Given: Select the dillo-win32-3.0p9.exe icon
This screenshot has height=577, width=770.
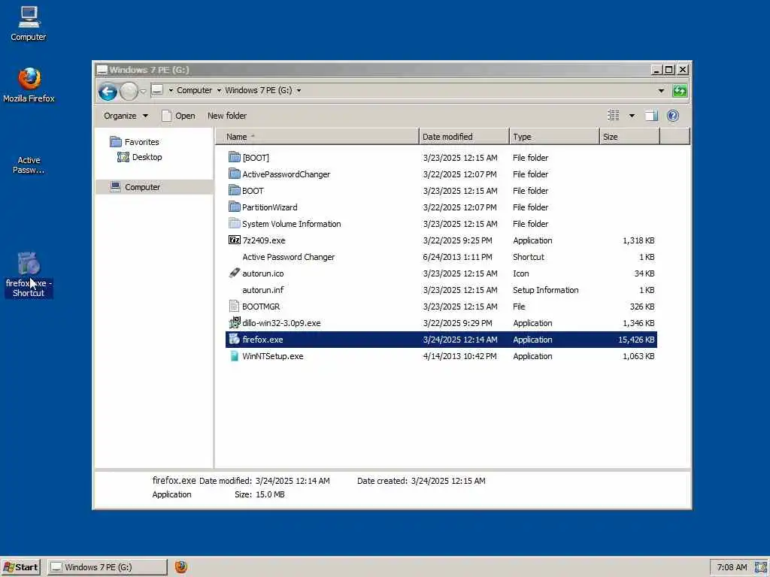Looking at the screenshot, I should (x=235, y=322).
